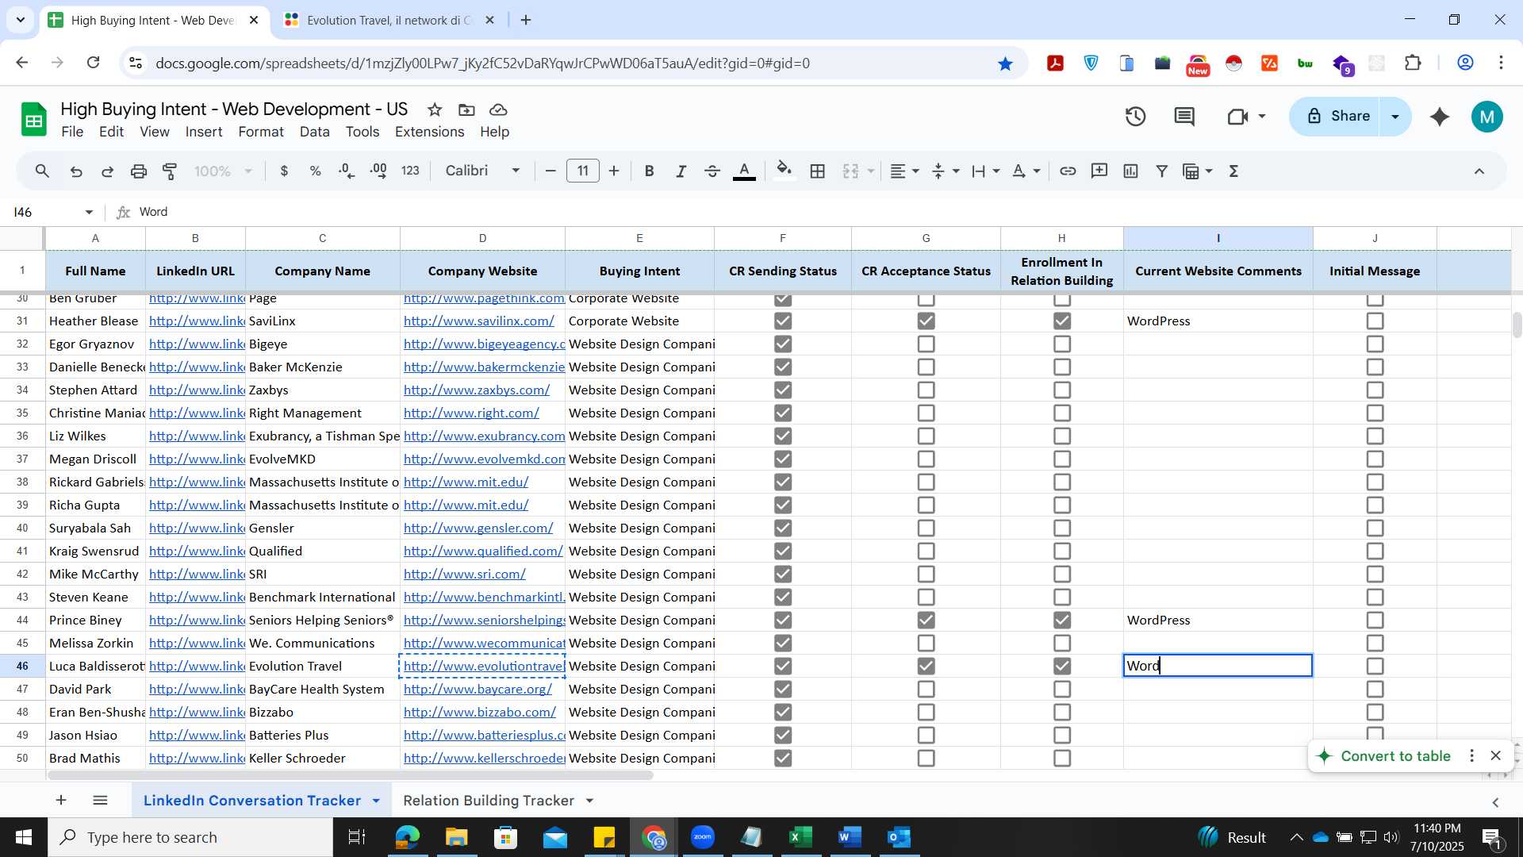1523x857 pixels.
Task: Open the Calibri font dropdown
Action: pos(482,171)
